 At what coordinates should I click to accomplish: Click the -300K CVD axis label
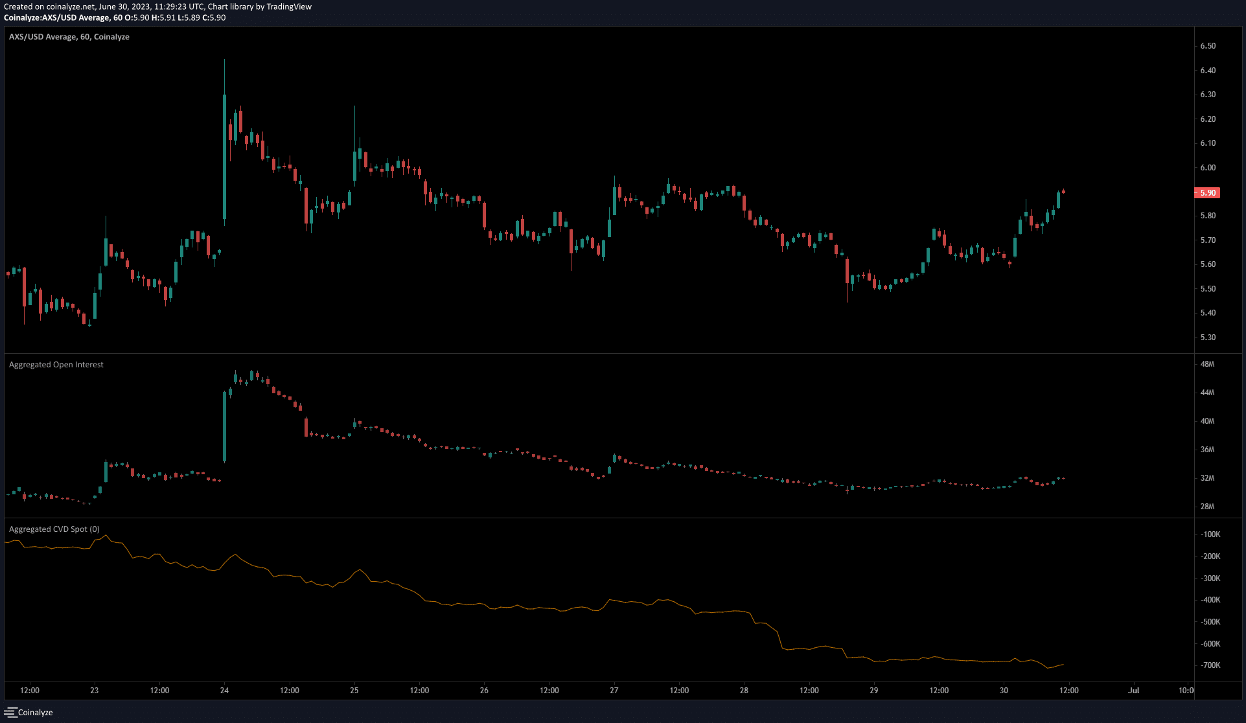pos(1210,579)
